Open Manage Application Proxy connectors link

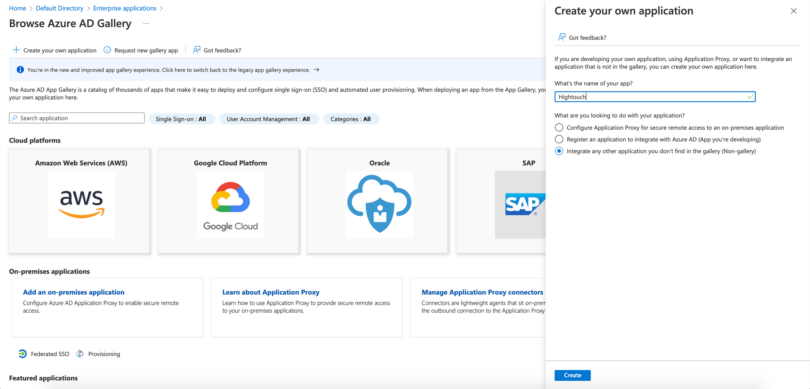tap(482, 292)
